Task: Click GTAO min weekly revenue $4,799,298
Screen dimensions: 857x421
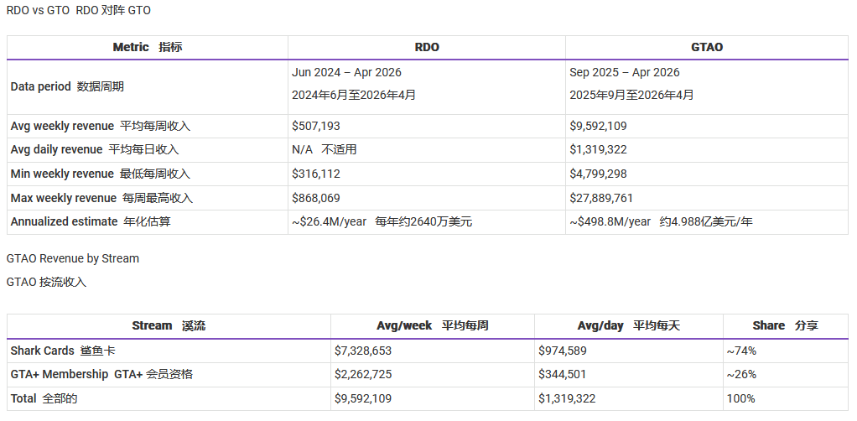Action: pos(598,174)
